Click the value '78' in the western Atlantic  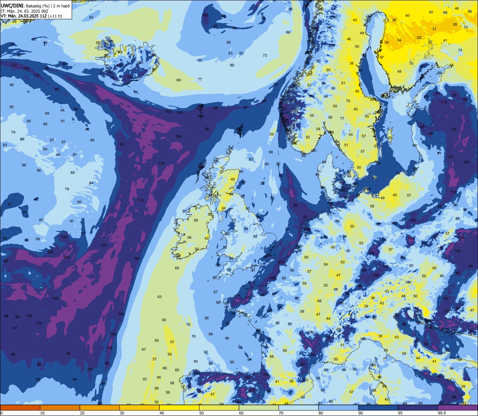(x=67, y=189)
